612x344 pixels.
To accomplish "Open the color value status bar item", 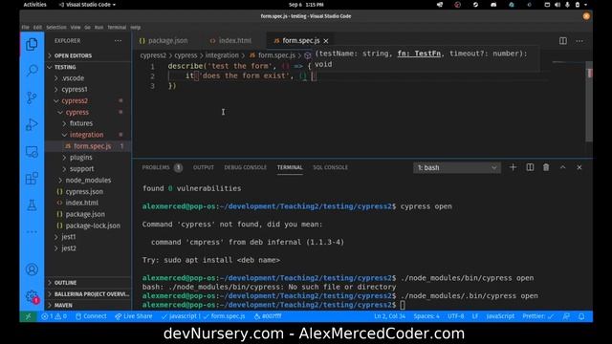I will [x=268, y=316].
